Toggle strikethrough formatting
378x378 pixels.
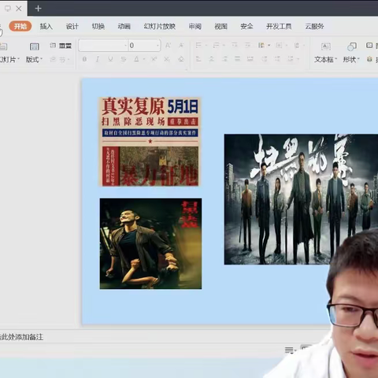[x=124, y=59]
